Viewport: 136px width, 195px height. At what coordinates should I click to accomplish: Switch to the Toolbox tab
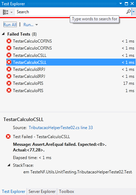point(67,192)
